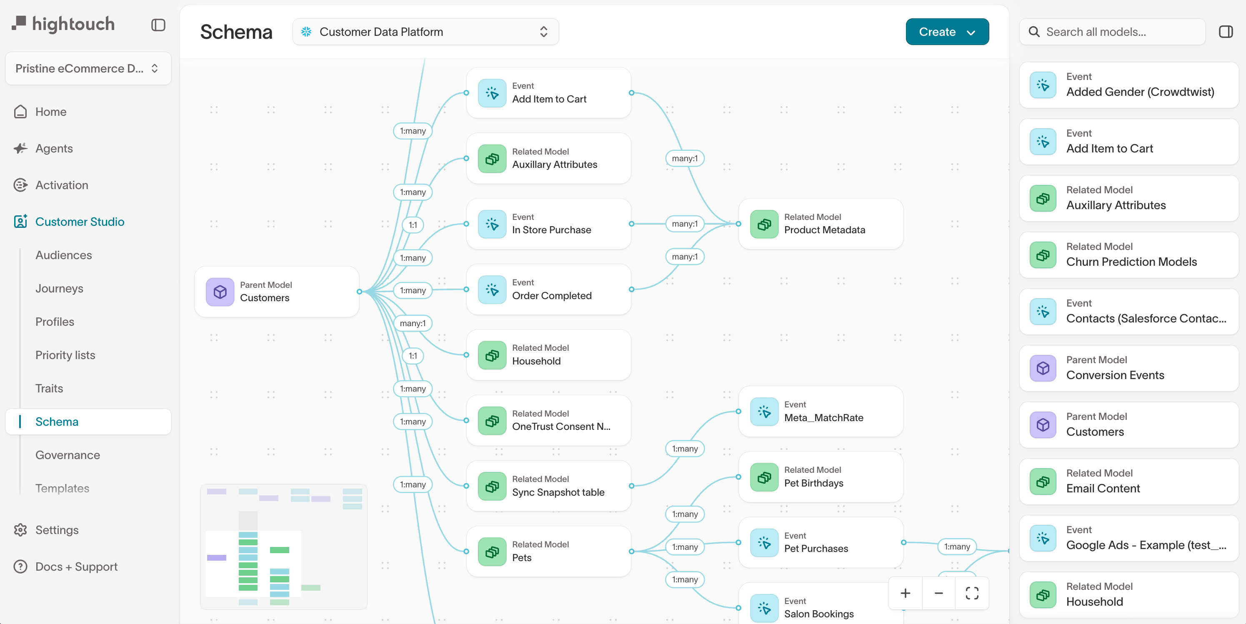Select the Order Completed event node
Viewport: 1246px width, 624px height.
[x=548, y=289]
